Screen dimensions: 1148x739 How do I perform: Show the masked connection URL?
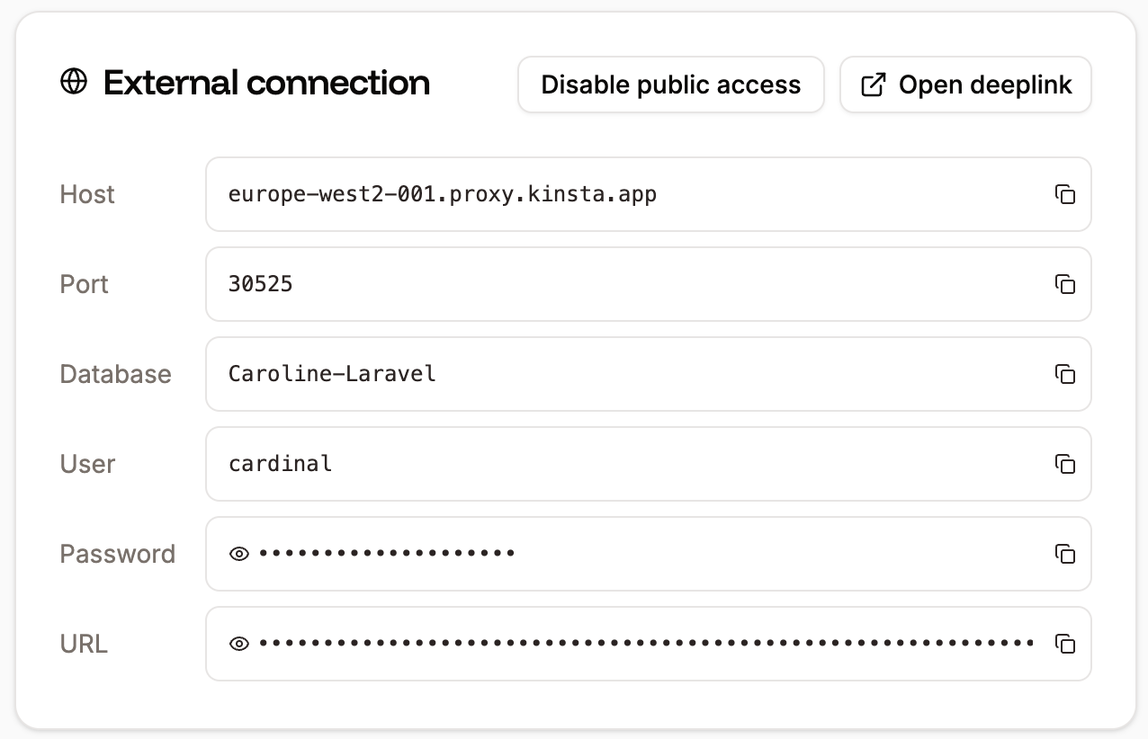point(238,644)
